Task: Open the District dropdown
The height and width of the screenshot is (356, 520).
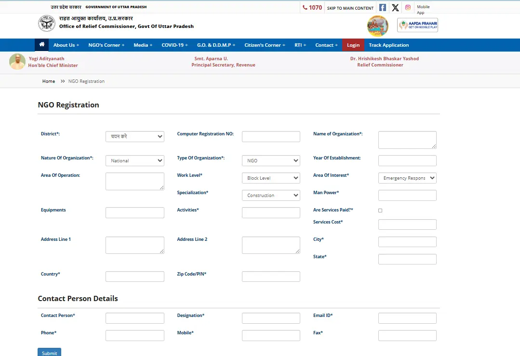Action: 135,136
